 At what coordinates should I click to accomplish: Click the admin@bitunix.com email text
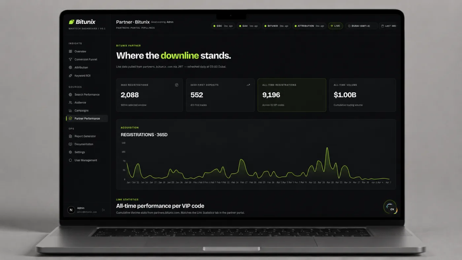[x=87, y=212]
